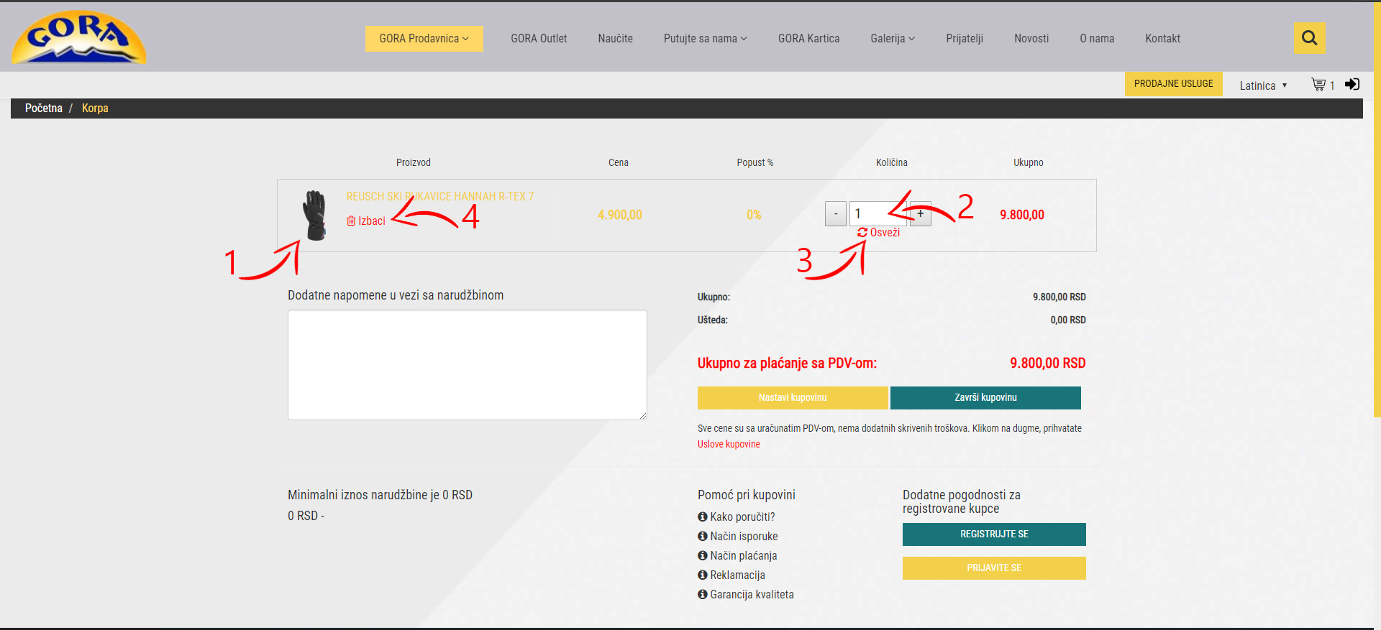Click the page's vertical scrollbar

pos(1377,208)
